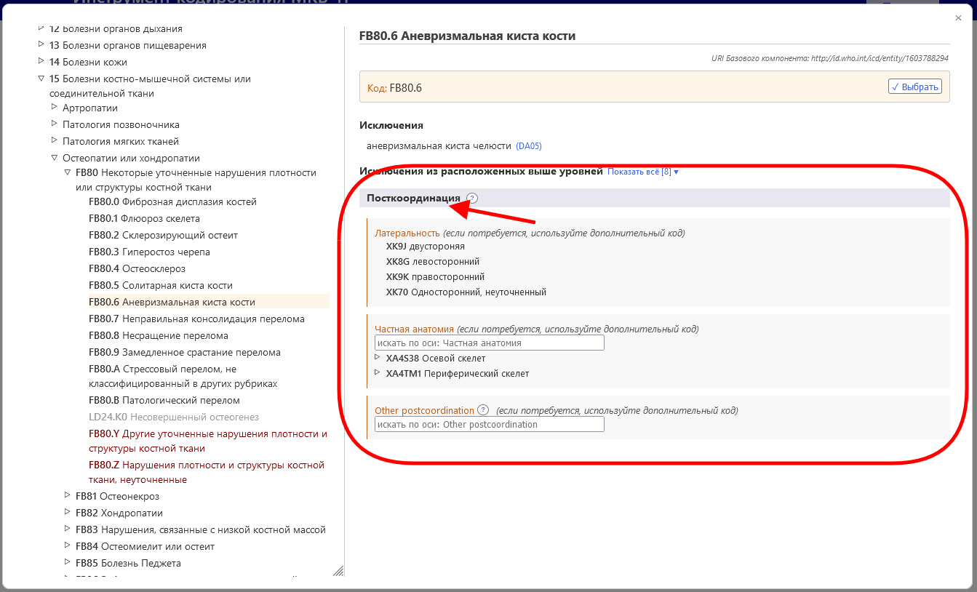977x592 pixels.
Task: Select FB80.6 Аневризмальная киста кости in tree
Action: (x=172, y=302)
